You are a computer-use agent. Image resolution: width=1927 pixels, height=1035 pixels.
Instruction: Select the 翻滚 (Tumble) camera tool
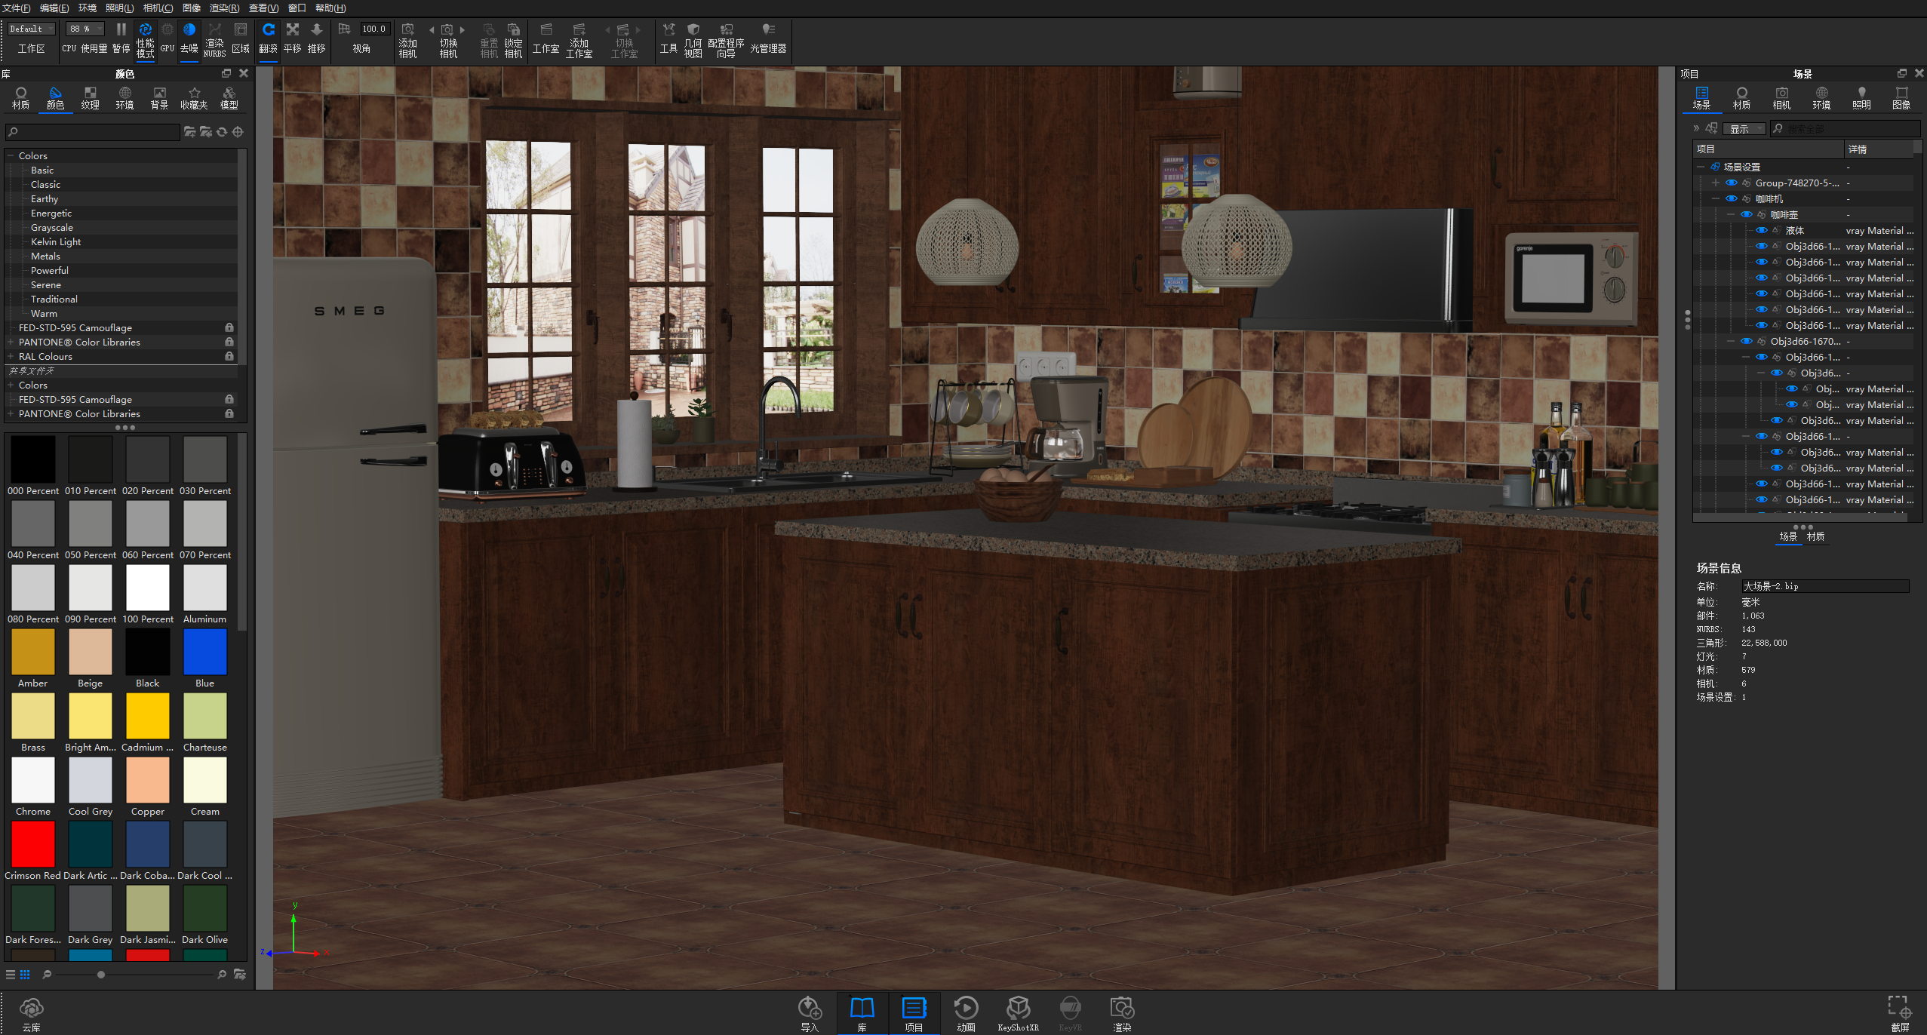269,39
